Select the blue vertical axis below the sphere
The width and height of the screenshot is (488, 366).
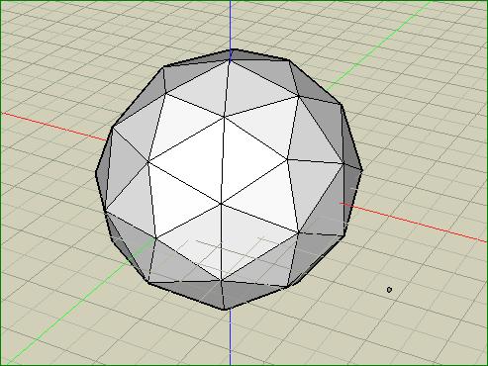coord(230,337)
